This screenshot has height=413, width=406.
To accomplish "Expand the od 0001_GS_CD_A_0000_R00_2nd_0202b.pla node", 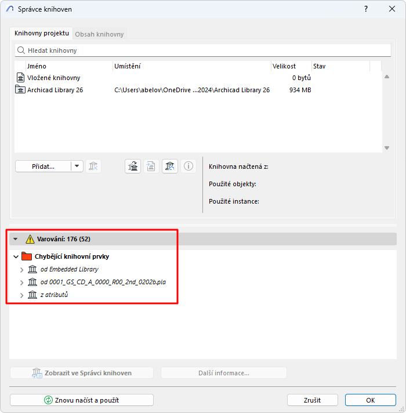I will [x=22, y=282].
